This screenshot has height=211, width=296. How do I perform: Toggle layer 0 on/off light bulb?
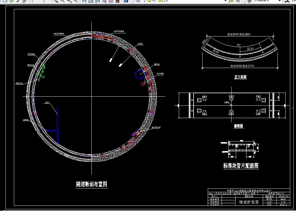tap(145, 1)
